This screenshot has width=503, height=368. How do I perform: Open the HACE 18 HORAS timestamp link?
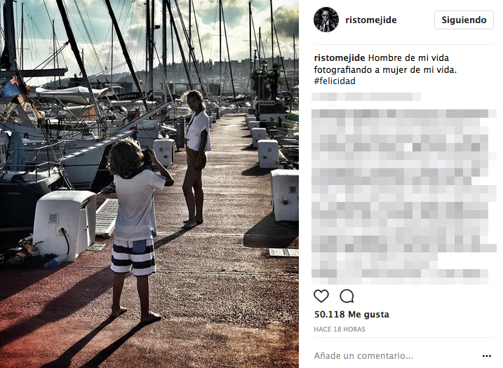(340, 329)
